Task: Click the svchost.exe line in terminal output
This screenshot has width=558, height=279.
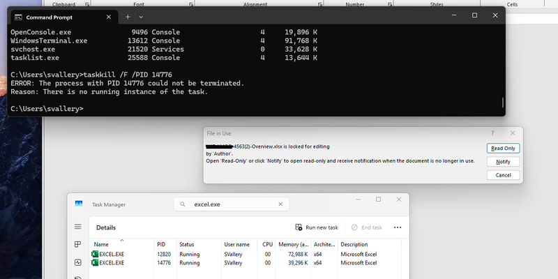Action: [x=164, y=49]
